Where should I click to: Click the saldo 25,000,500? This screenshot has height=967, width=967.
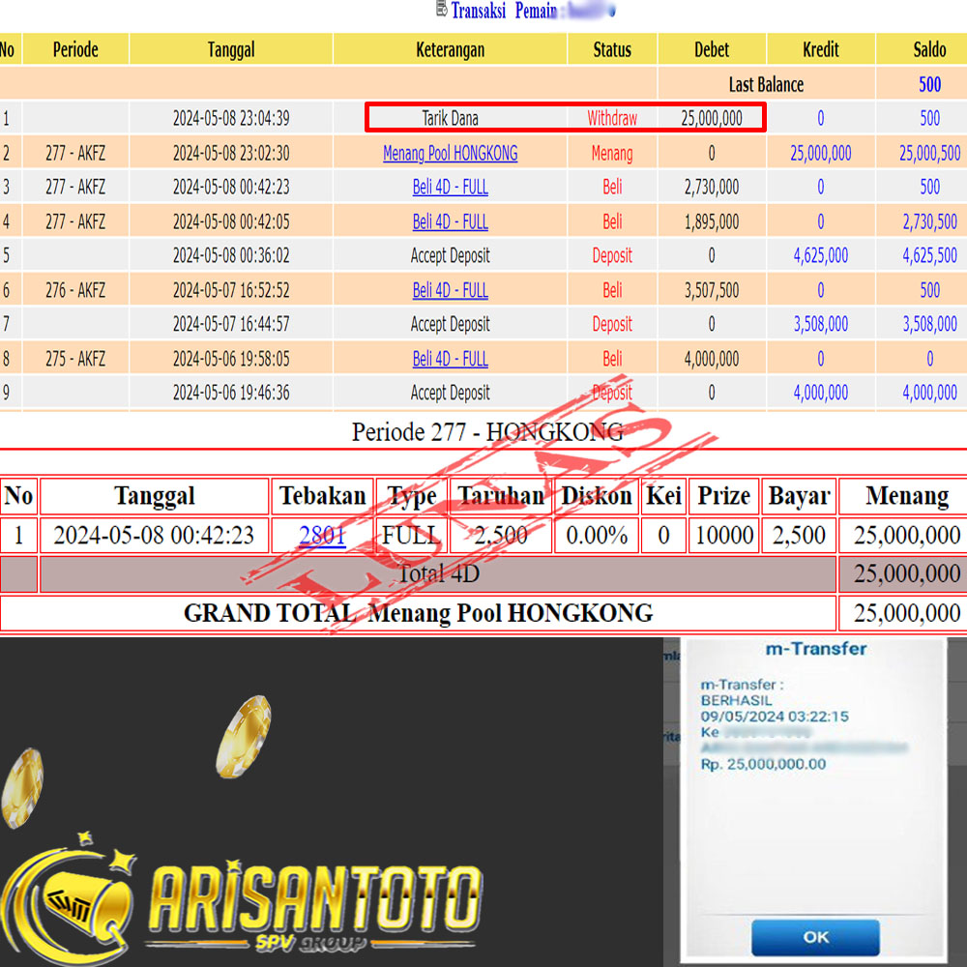[929, 153]
